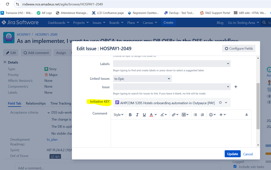Open the R&D Support Portal bookmark
Image resolution: width=271 pixels, height=170 pixels.
point(215,13)
